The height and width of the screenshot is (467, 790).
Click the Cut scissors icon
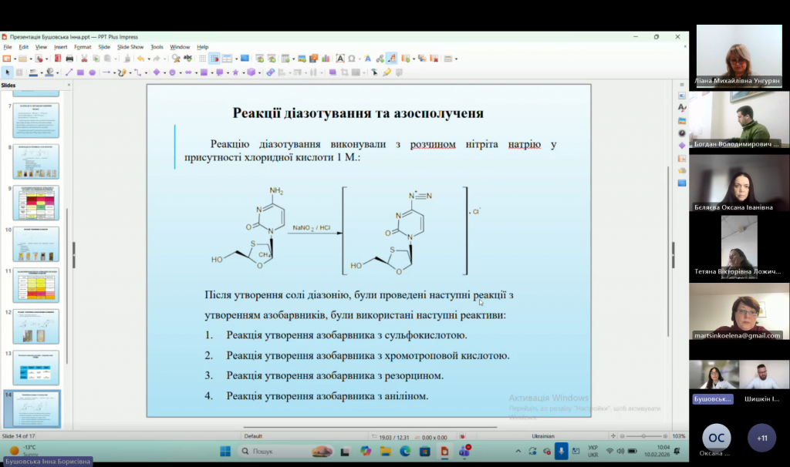[x=84, y=59]
